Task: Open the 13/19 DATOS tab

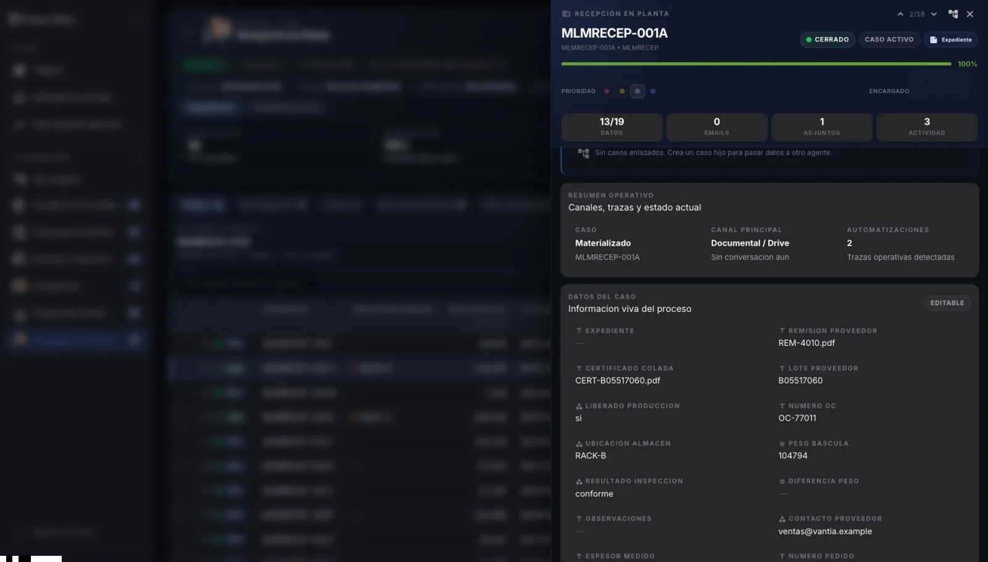Action: pyautogui.click(x=611, y=127)
